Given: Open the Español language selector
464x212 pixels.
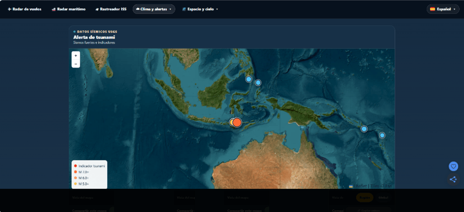Looking at the screenshot, I should 443,9.
